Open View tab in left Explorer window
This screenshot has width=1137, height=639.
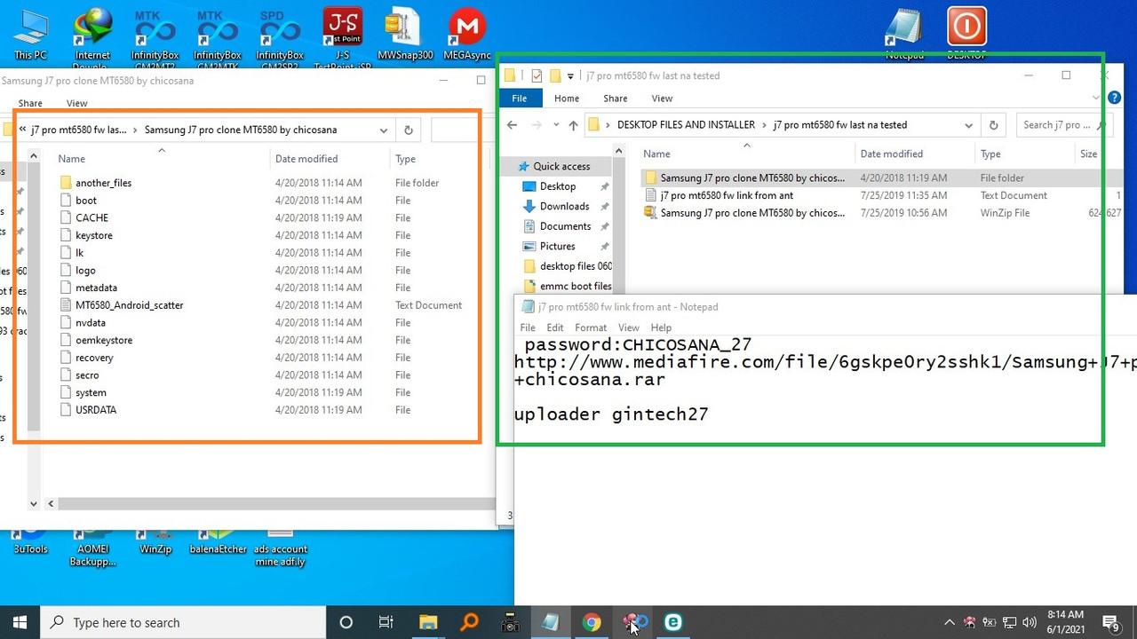click(77, 104)
